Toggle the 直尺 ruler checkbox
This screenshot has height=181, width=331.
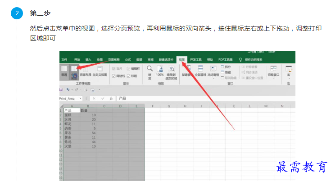click(114, 69)
